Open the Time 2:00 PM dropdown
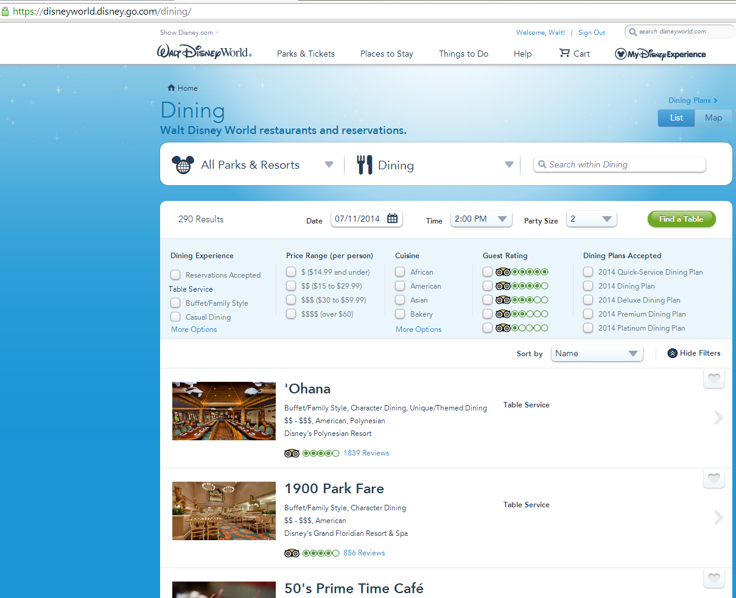736x598 pixels. [x=481, y=219]
